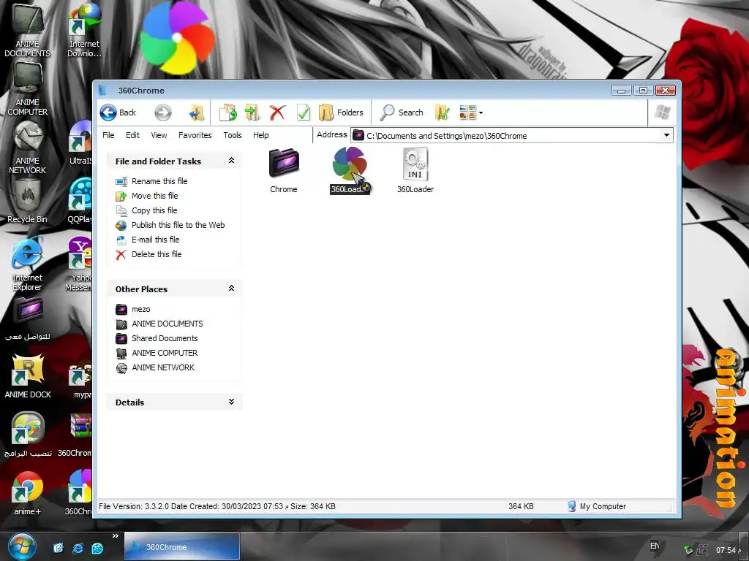Click the Move To toolbar icon
The height and width of the screenshot is (561, 749).
tap(252, 112)
